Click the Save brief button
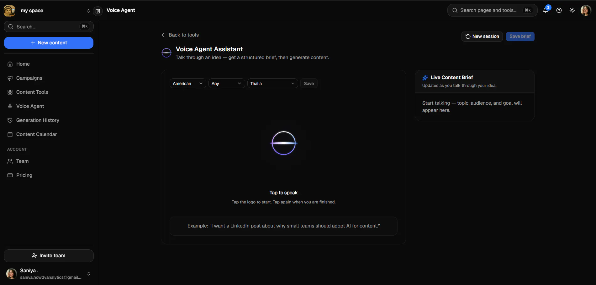596x285 pixels. coord(520,37)
